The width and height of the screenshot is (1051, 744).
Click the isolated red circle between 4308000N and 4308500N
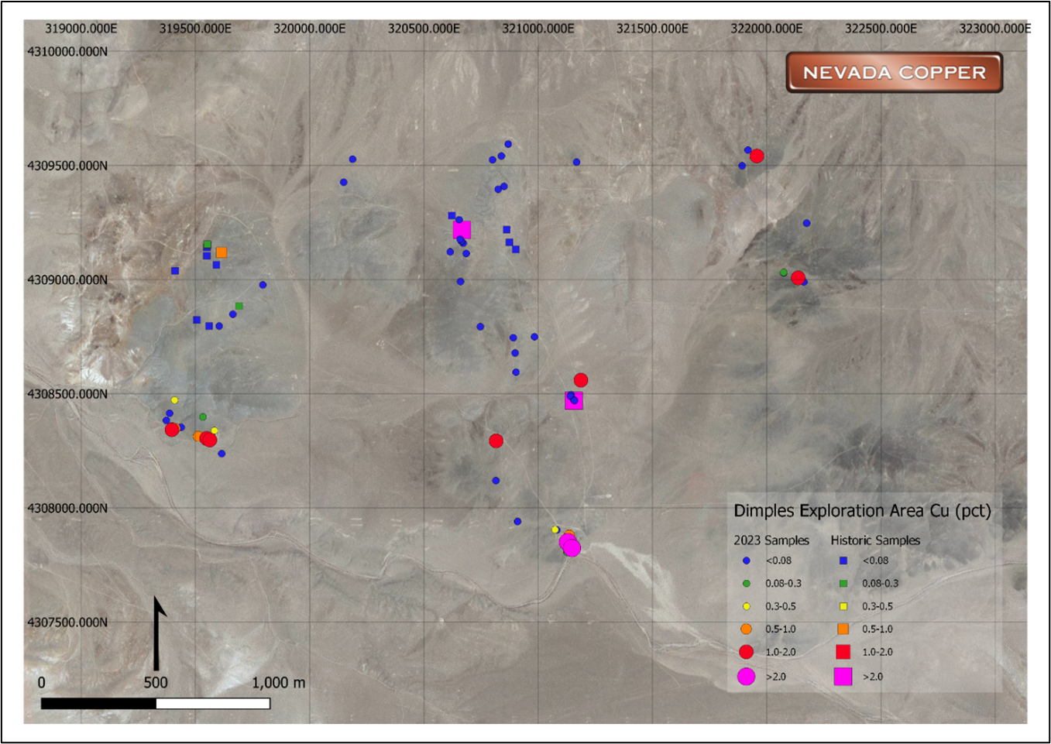tap(496, 441)
